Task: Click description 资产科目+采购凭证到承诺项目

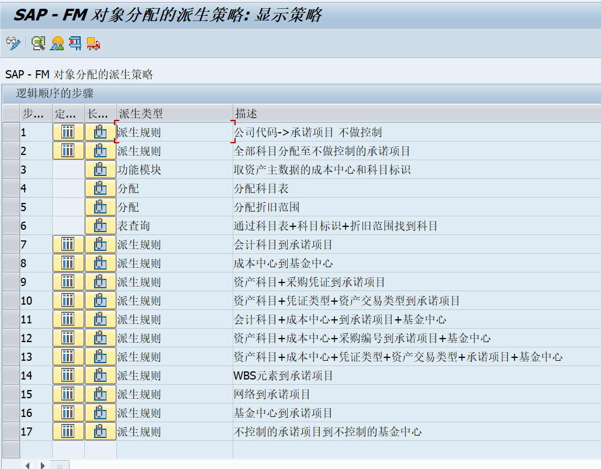Action: (309, 282)
